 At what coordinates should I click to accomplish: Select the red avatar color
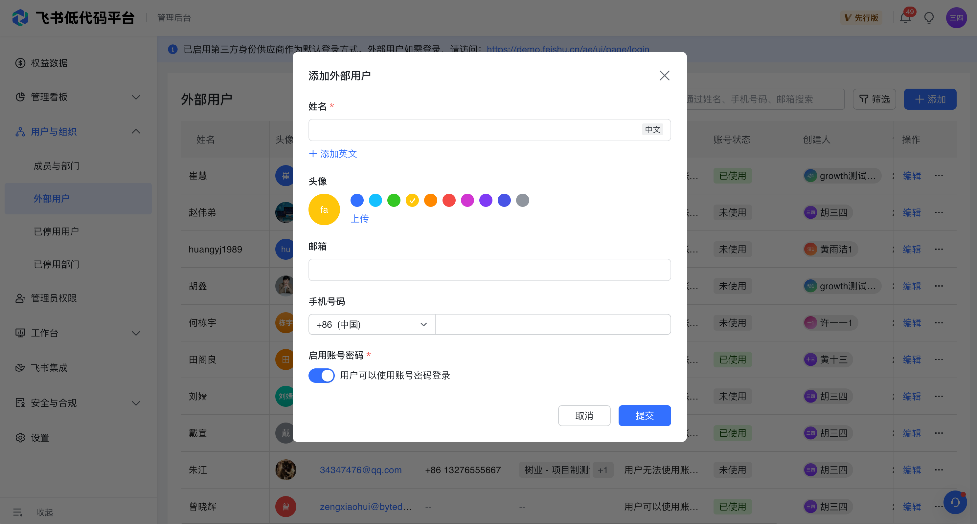(x=449, y=200)
